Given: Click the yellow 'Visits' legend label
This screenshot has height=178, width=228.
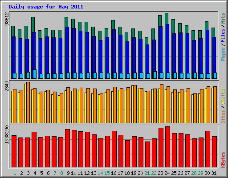Looking at the screenshot, I should pos(223,97).
